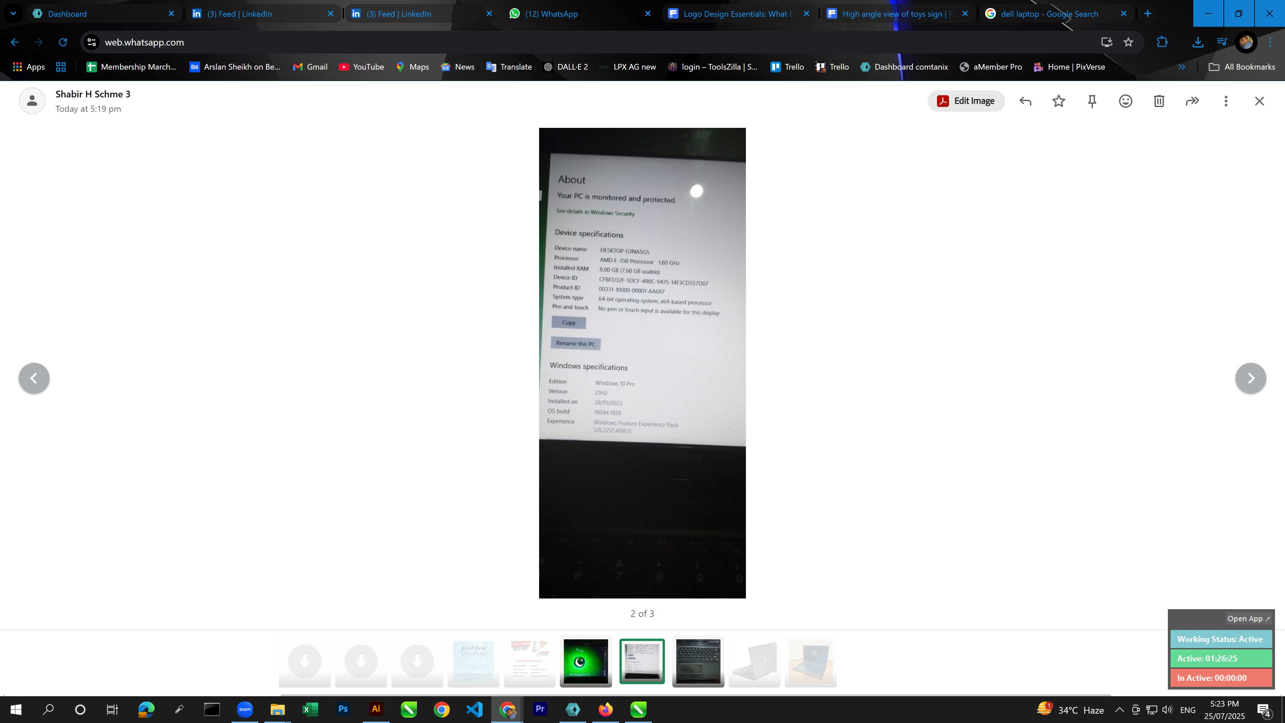Go back in browser history

point(15,43)
